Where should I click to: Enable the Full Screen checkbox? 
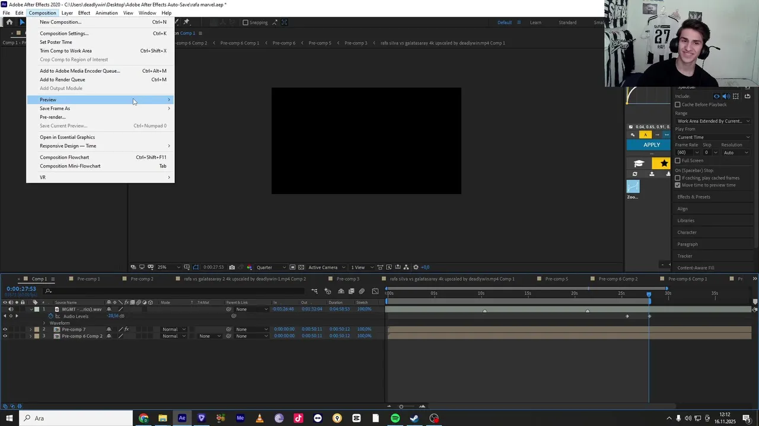tap(678, 161)
